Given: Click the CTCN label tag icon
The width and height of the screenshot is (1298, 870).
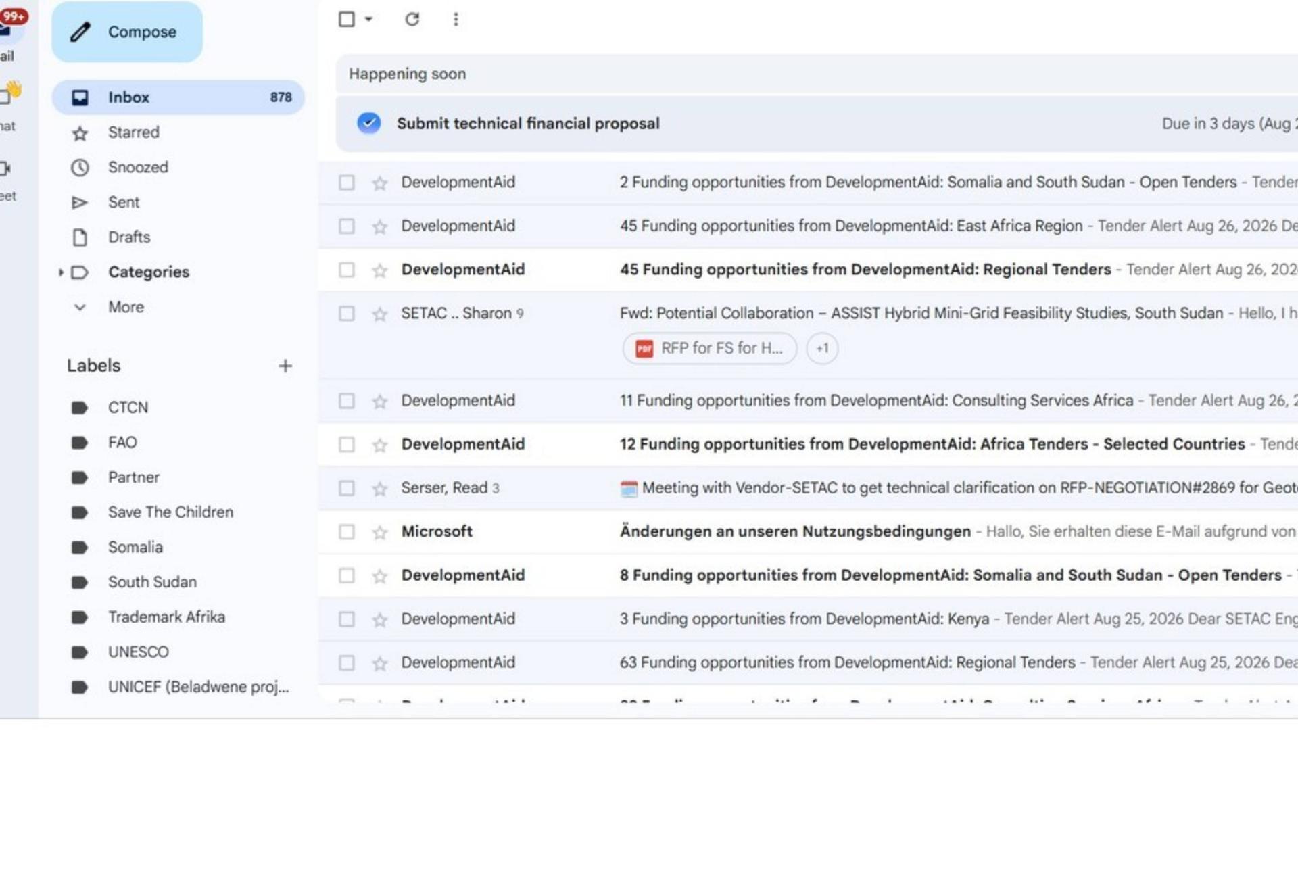Looking at the screenshot, I should tap(80, 408).
